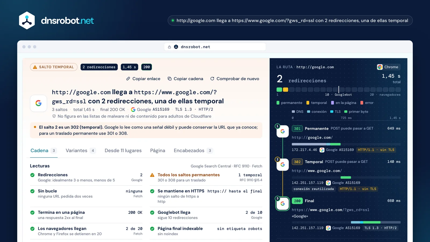The height and width of the screenshot is (242, 430).
Task: Click the link icon beside Copiar enlace
Action: 128,79
